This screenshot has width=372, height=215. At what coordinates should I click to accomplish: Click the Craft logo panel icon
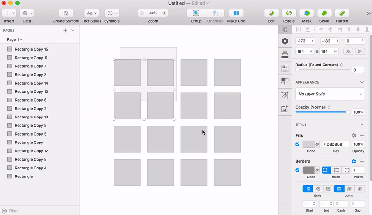[x=285, y=29]
